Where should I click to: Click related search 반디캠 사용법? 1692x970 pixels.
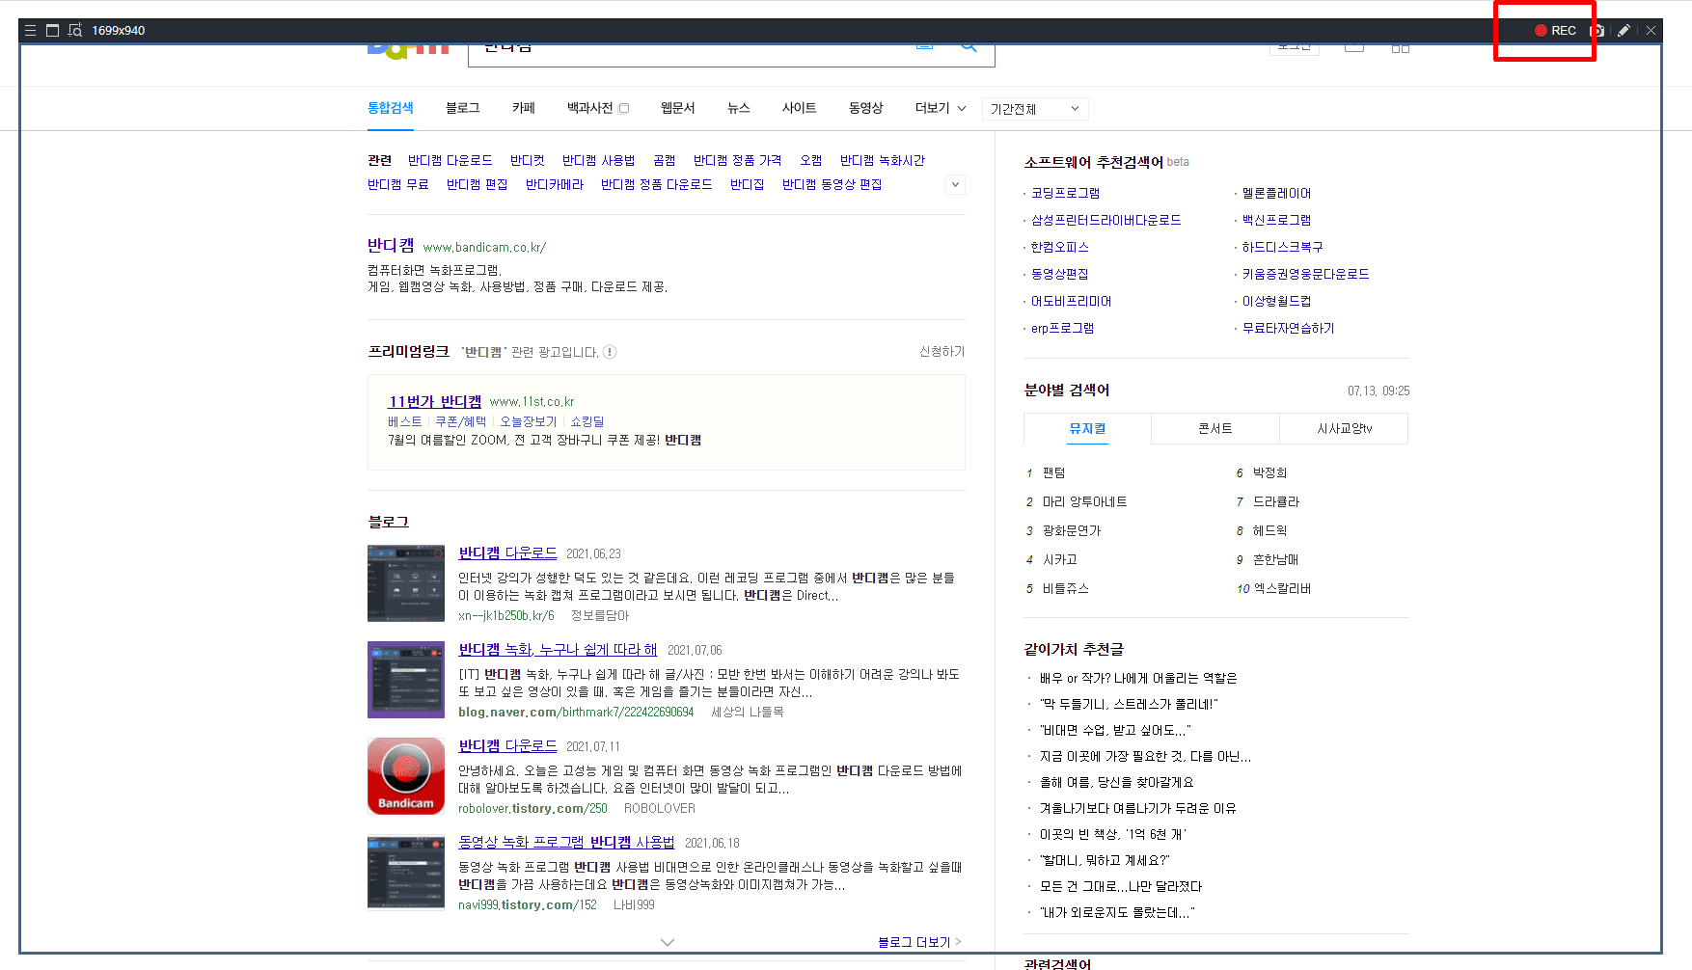coord(599,160)
